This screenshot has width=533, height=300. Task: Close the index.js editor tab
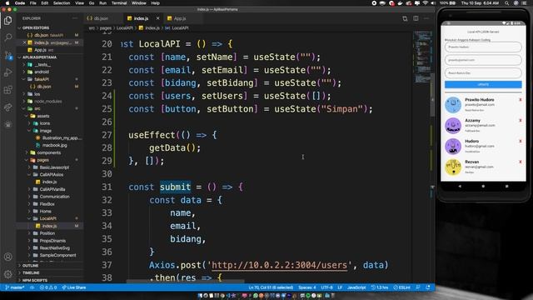(x=157, y=18)
